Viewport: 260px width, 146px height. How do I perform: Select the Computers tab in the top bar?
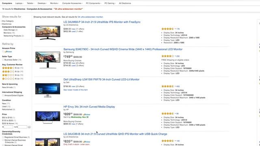click(7, 3)
